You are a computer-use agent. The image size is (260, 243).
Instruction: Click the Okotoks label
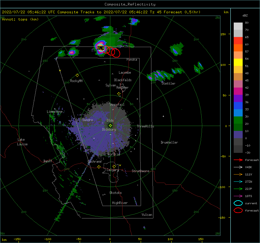coord(116,193)
